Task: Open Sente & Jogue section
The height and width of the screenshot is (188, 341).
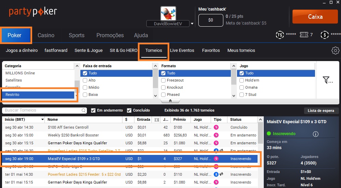Action: (x=89, y=50)
